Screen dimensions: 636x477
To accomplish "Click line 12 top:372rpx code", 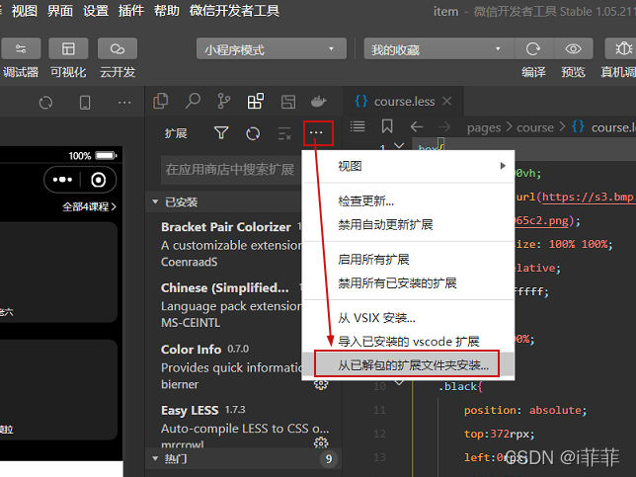I will click(x=500, y=434).
